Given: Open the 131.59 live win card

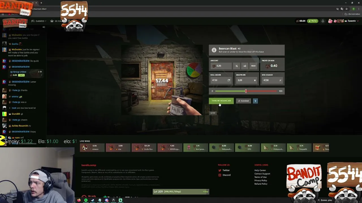Looking at the screenshot, I should tap(144, 147).
